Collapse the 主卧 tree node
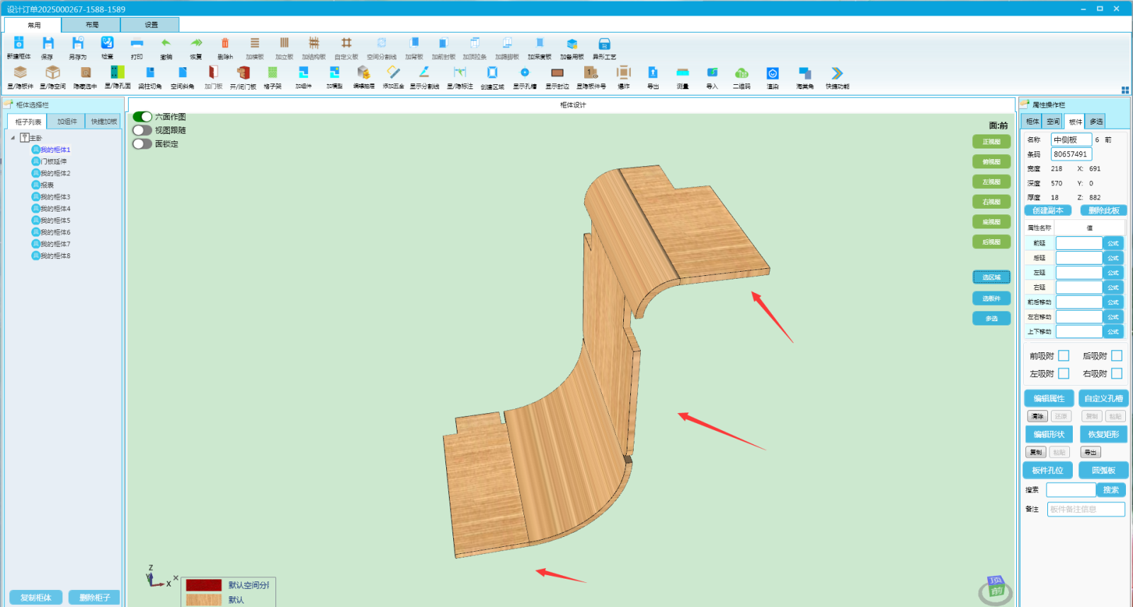 coord(13,138)
